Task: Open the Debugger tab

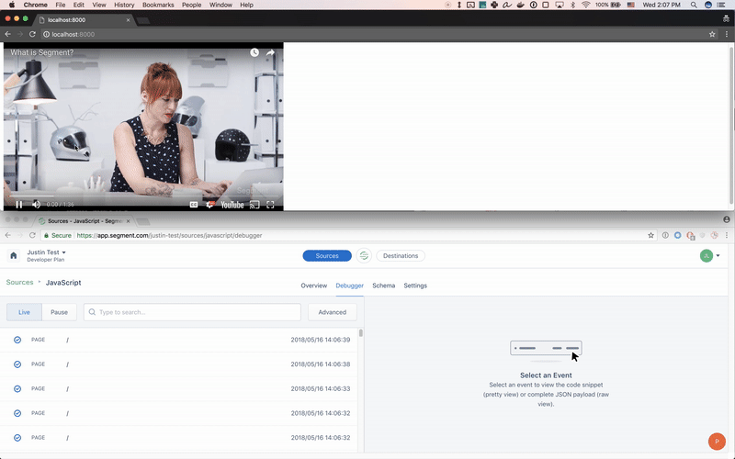Action: (350, 285)
